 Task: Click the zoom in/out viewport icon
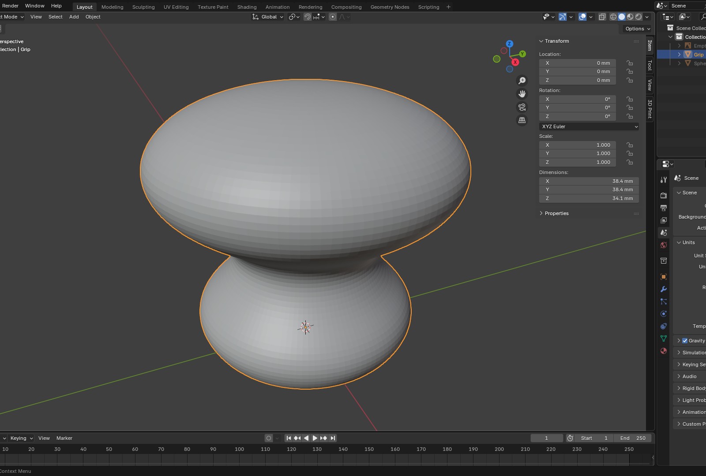[x=522, y=81]
